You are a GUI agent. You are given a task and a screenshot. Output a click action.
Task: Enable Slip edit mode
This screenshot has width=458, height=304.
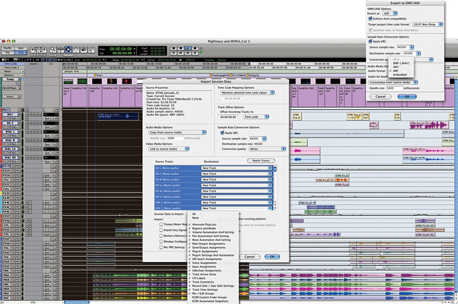coord(8,52)
